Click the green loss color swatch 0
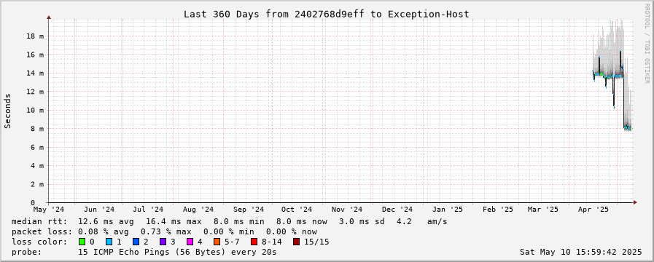 [x=82, y=242]
